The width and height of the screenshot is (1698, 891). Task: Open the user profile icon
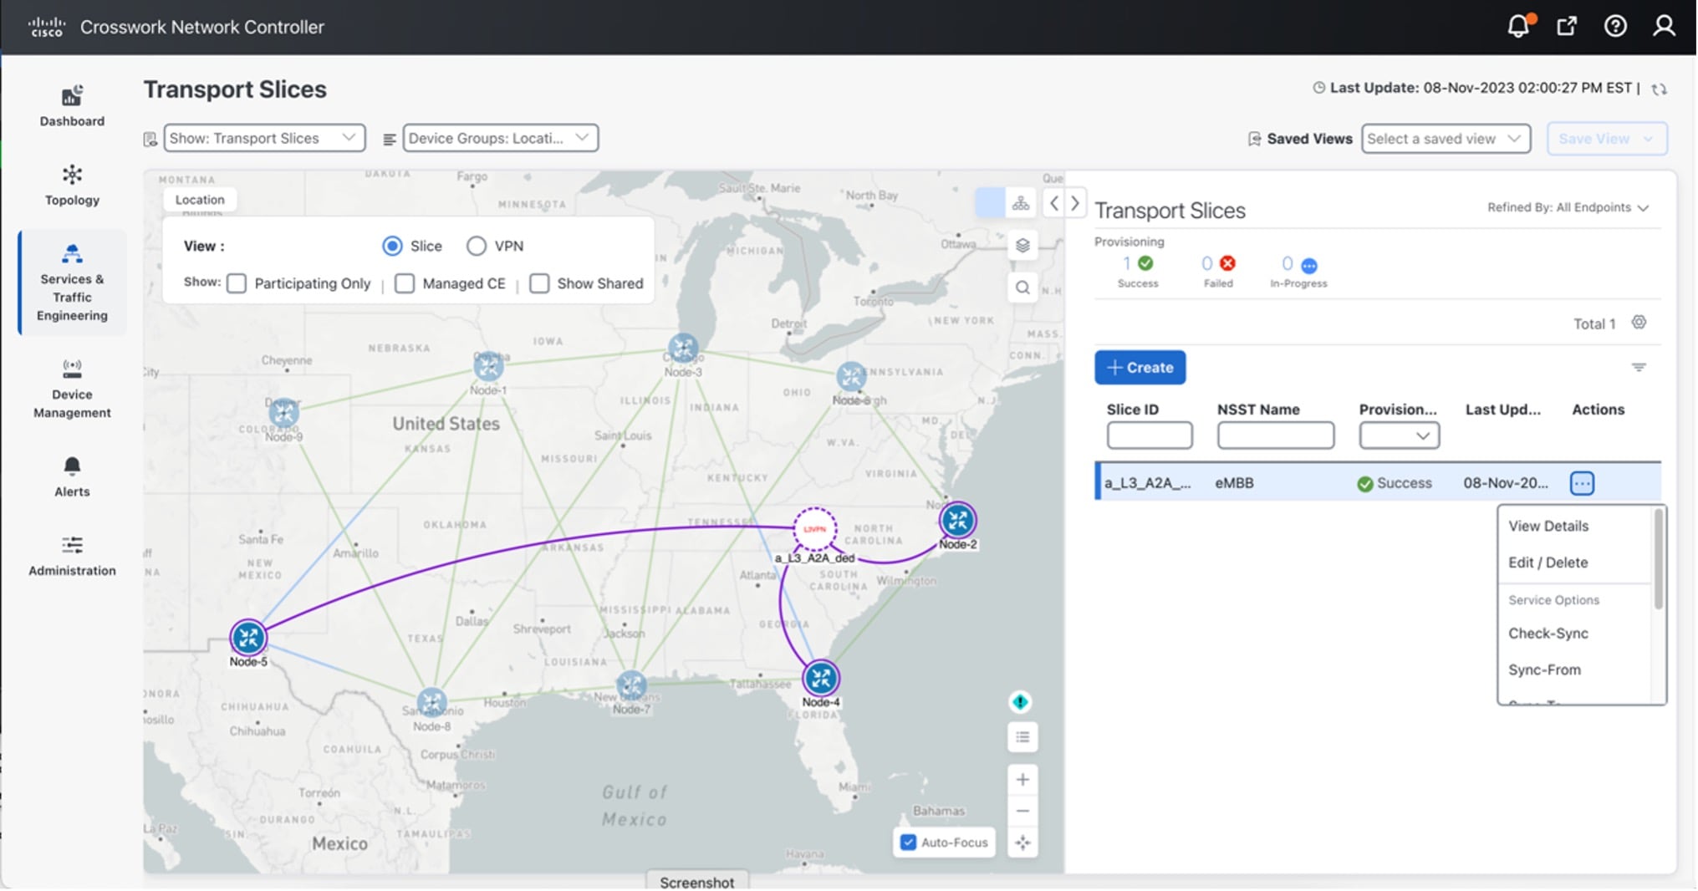click(x=1664, y=26)
